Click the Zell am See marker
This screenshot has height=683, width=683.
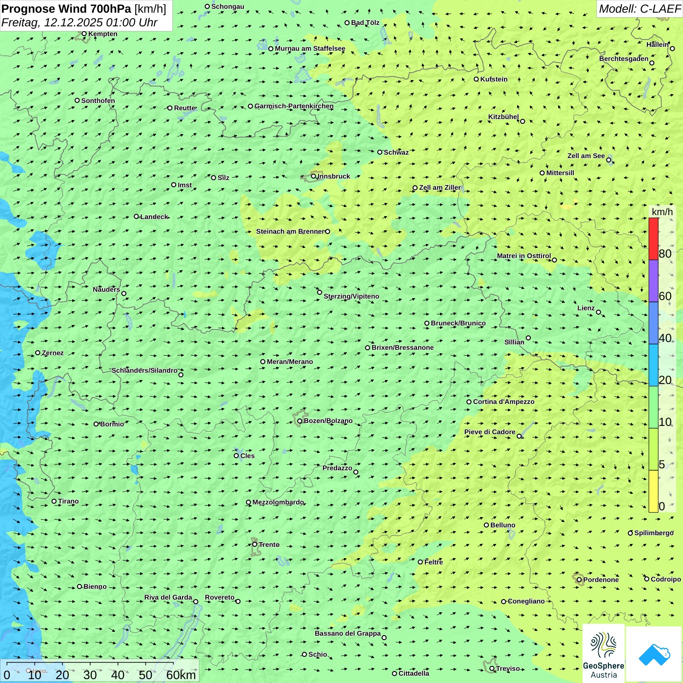coord(608,160)
